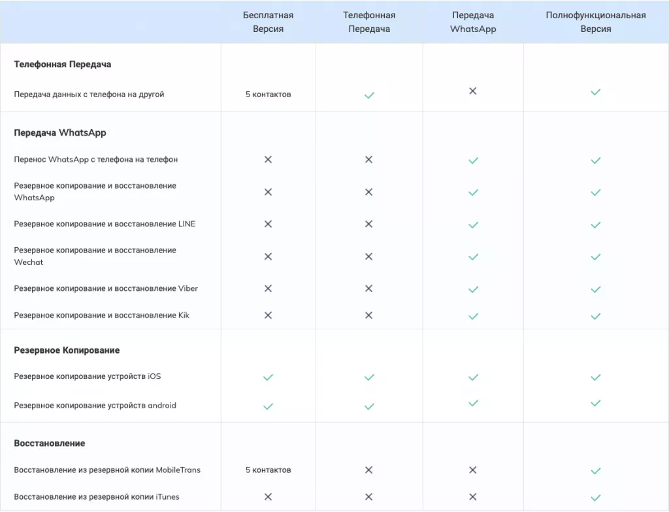
Task: Select the Передача WhatsApp column header
Action: coord(473,22)
